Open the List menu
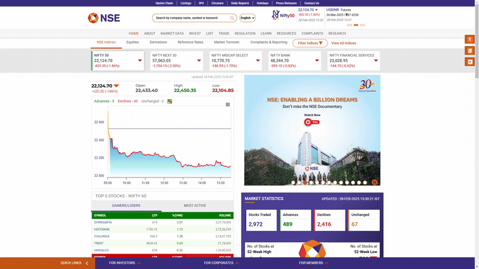The width and height of the screenshot is (479, 269). tap(210, 33)
